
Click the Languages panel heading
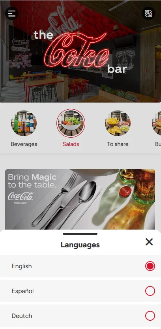80,245
